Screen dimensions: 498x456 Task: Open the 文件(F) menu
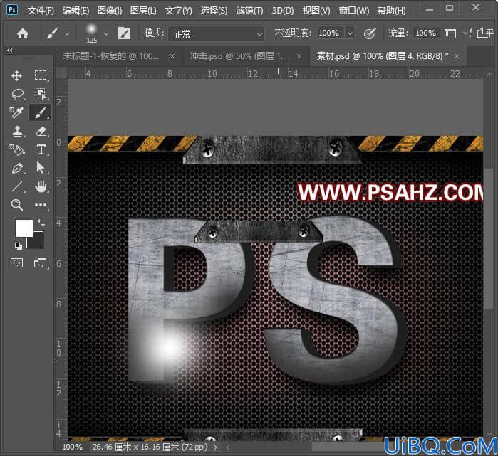[x=41, y=11]
